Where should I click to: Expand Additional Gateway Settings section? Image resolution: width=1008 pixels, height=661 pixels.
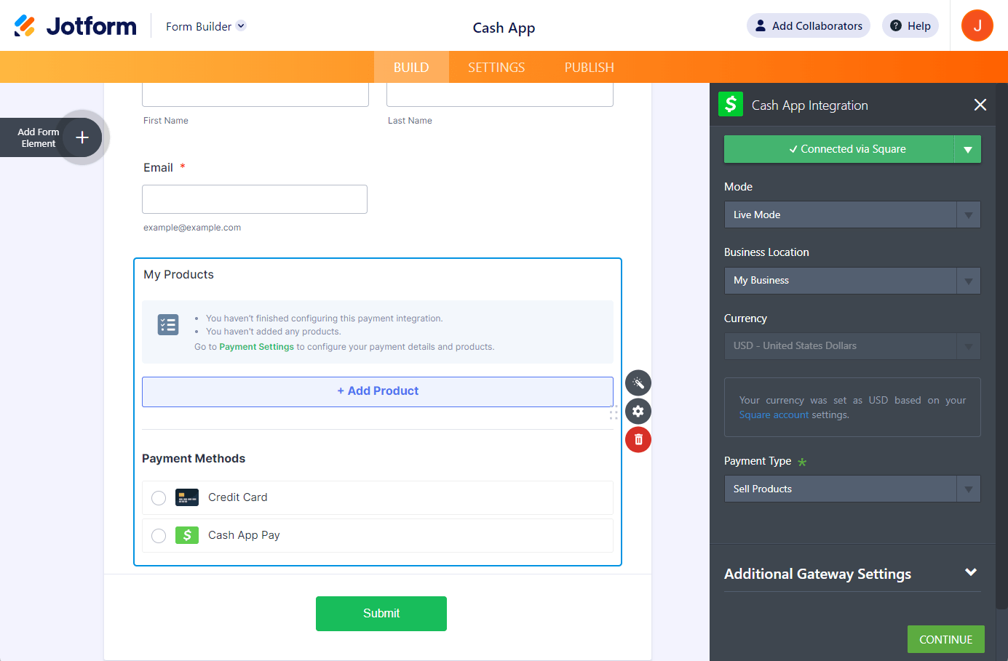[x=852, y=574]
